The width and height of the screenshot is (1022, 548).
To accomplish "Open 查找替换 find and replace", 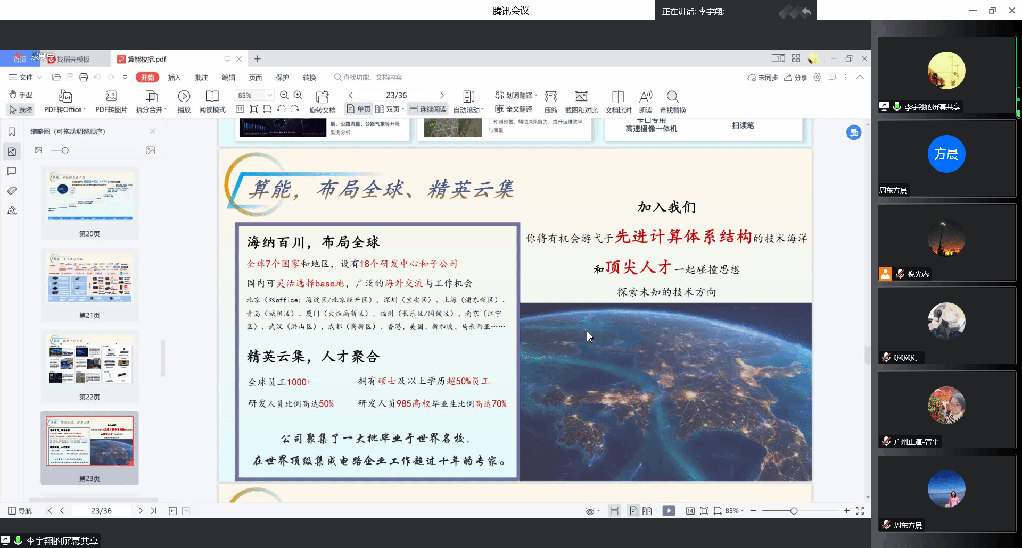I will (x=672, y=97).
